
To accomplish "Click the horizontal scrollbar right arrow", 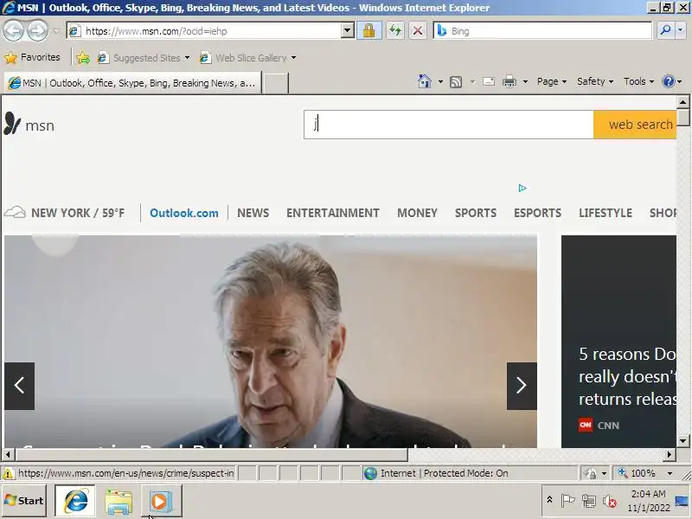I will tap(670, 454).
